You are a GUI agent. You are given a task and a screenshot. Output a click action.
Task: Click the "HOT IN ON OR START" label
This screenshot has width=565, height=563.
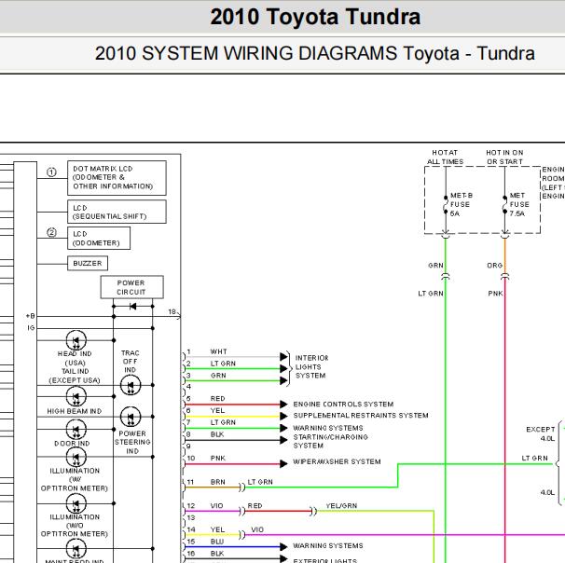click(x=504, y=157)
